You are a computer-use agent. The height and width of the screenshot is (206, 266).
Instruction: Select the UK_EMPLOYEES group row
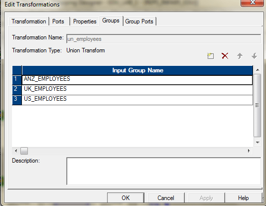click(137, 90)
